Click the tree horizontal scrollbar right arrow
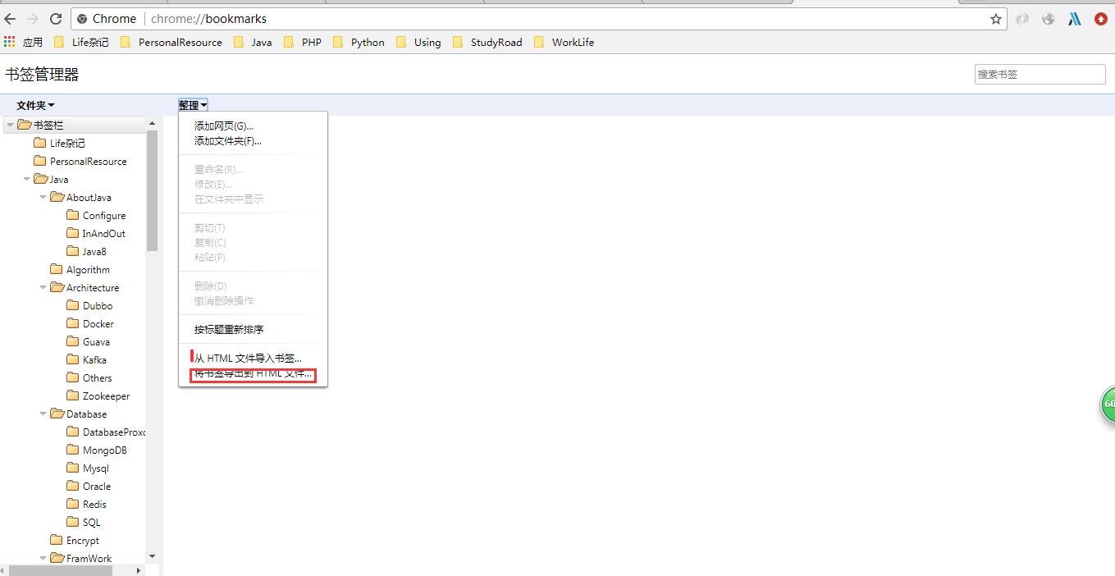This screenshot has height=576, width=1115. (138, 570)
